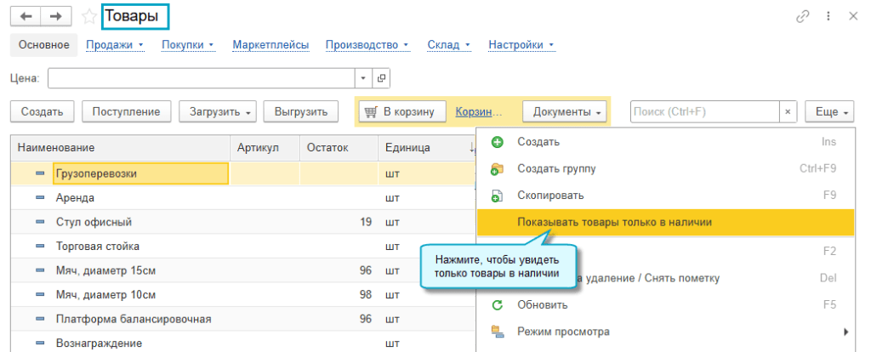Click the В корзину button

point(402,111)
